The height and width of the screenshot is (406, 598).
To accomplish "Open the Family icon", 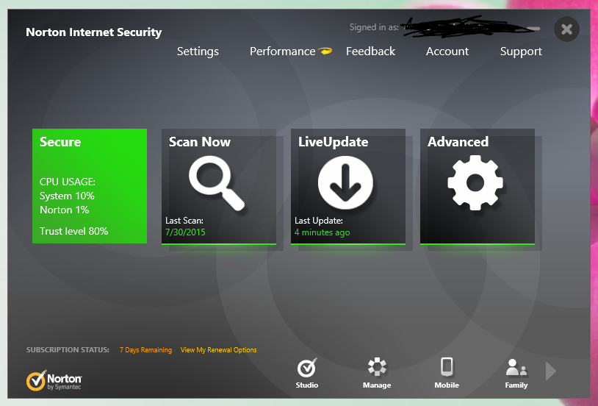I will click(x=516, y=373).
